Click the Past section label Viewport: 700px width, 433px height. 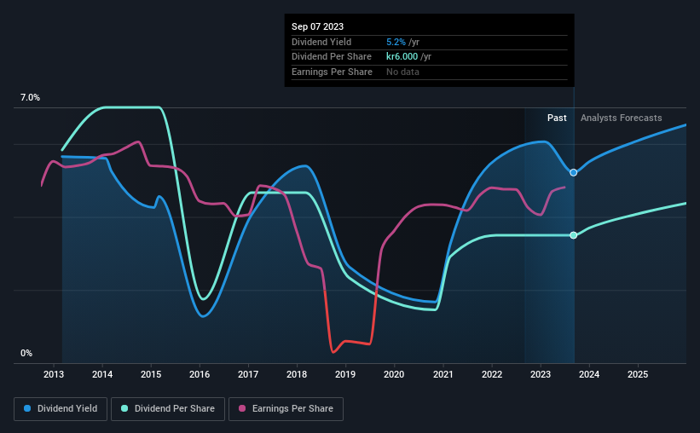coord(557,118)
